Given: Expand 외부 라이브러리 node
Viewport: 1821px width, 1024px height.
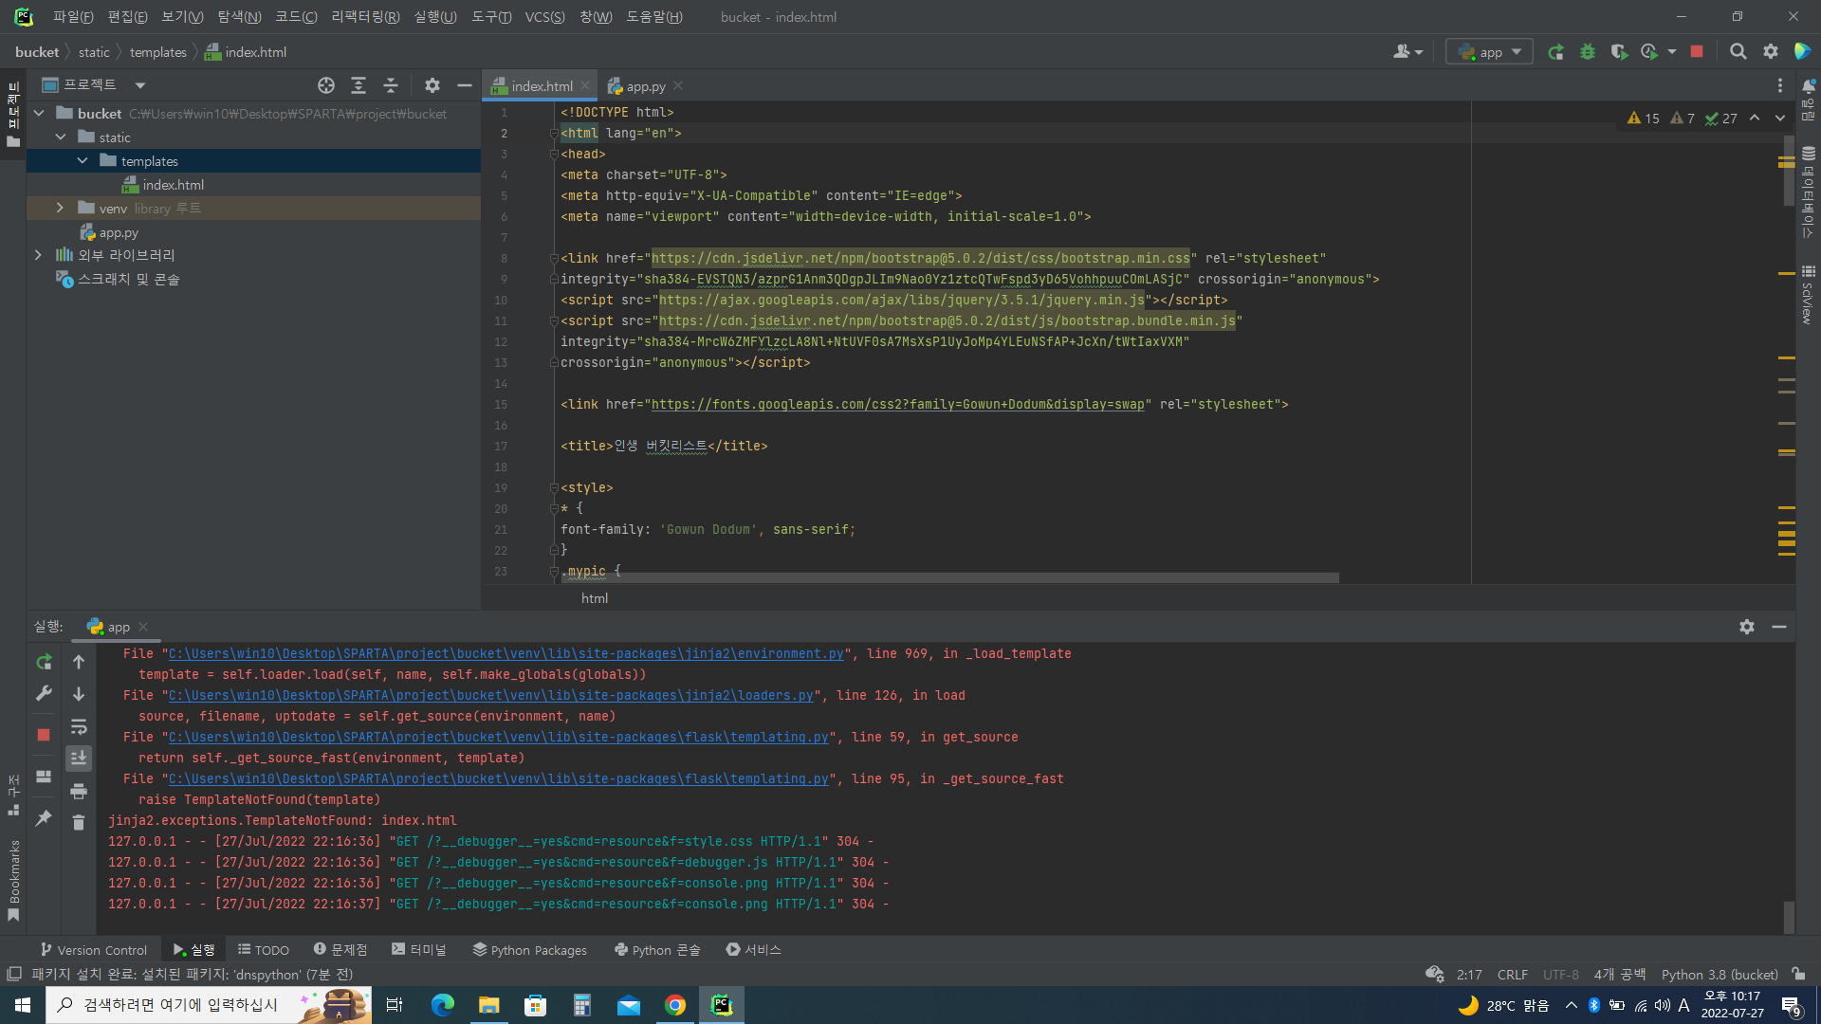Looking at the screenshot, I should click(38, 255).
